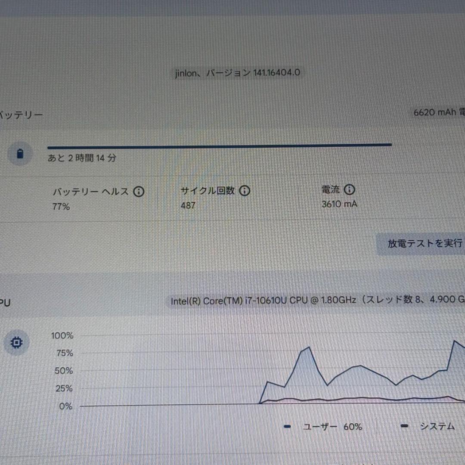Click the バッテリー section heading
Image resolution: width=465 pixels, height=465 pixels.
tap(21, 115)
